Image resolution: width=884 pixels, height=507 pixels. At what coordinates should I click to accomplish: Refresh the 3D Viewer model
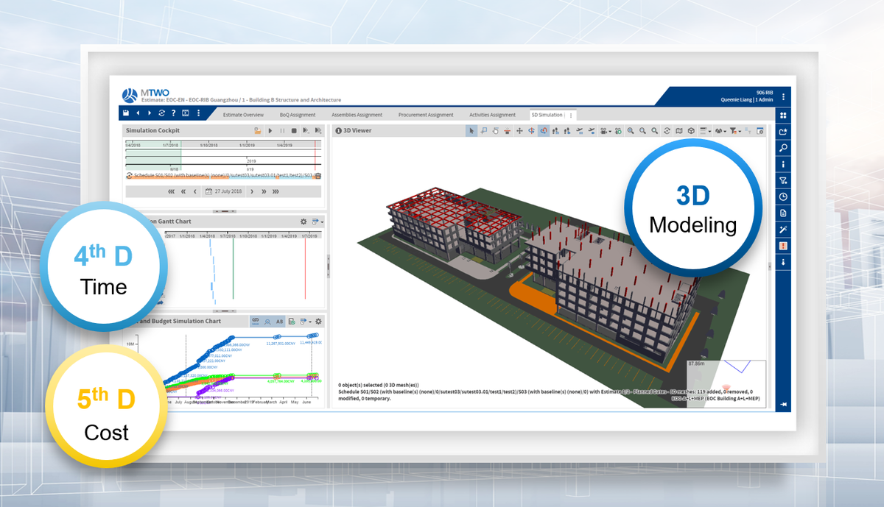click(x=667, y=131)
